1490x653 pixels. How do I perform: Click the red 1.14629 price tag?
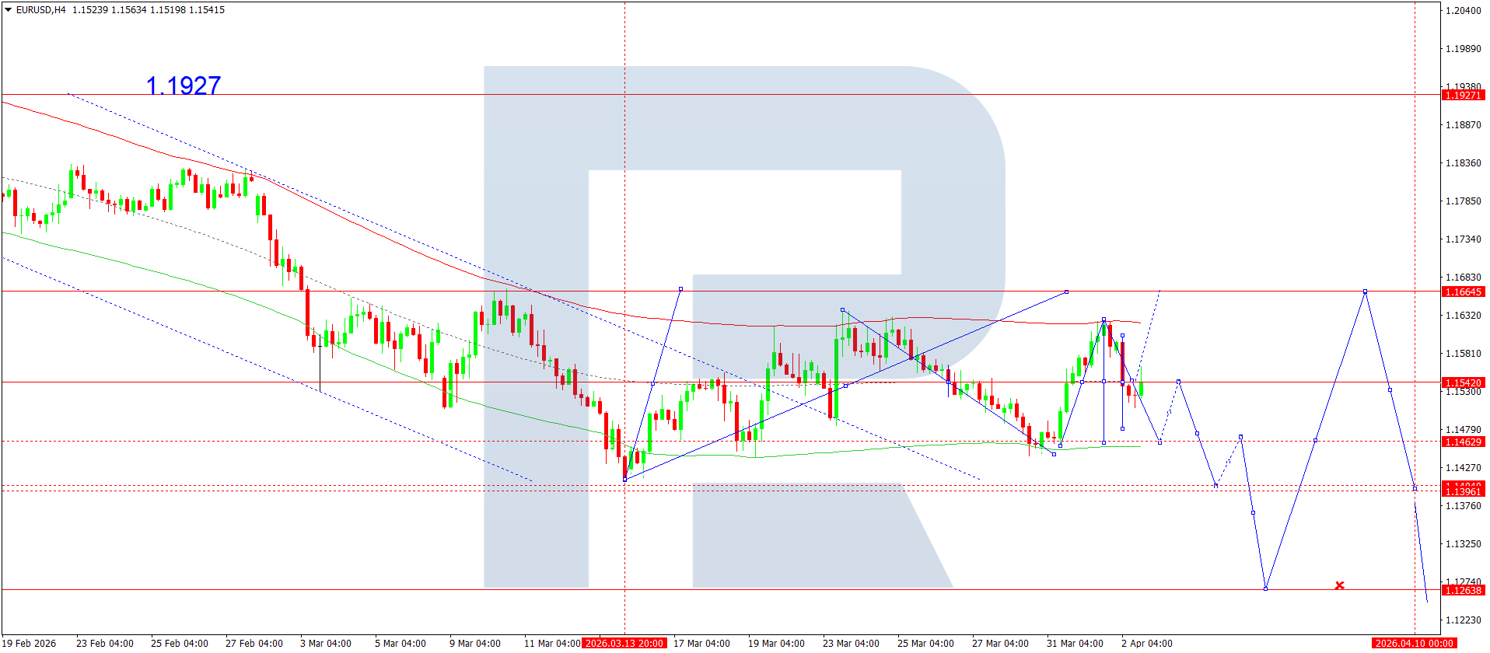[1463, 442]
